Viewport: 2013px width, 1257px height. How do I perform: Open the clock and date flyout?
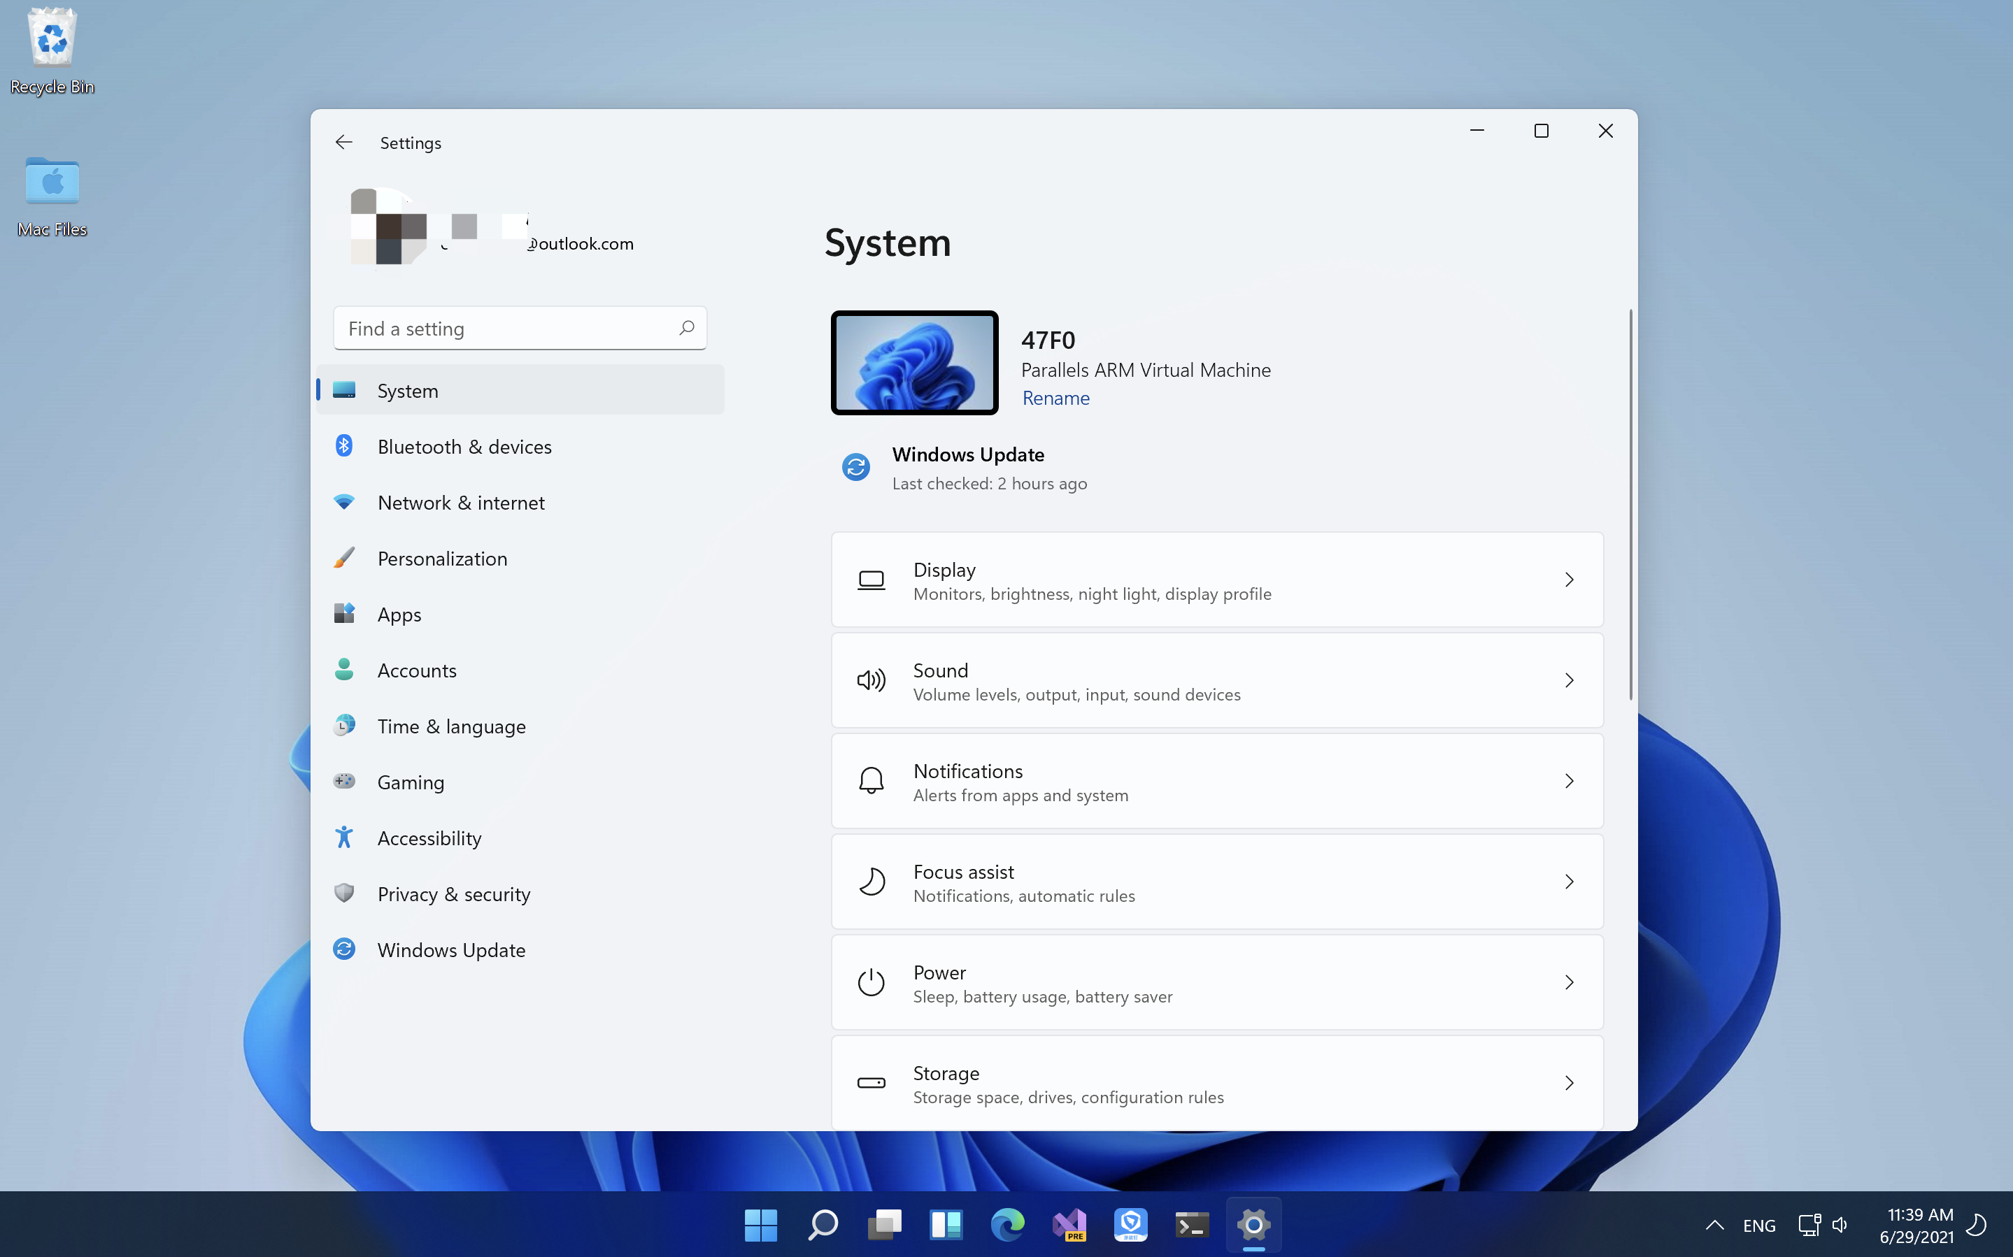click(x=1916, y=1226)
